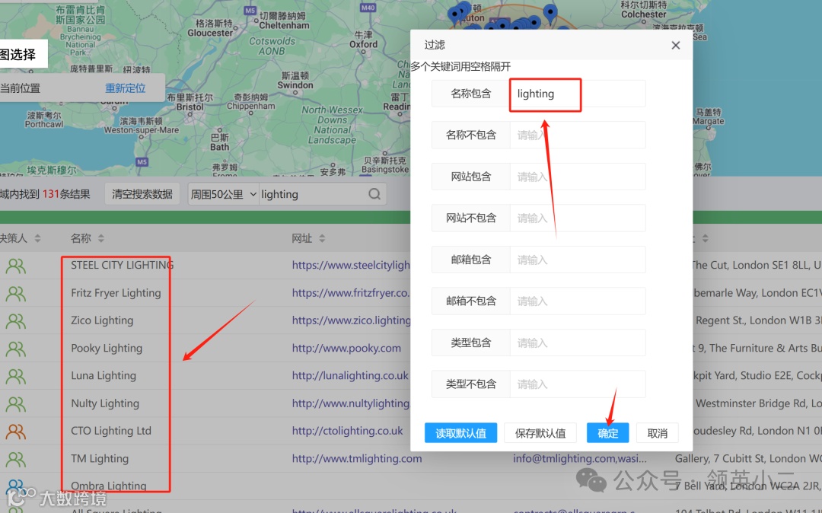Select the Luna Lighting name cell

pos(104,376)
